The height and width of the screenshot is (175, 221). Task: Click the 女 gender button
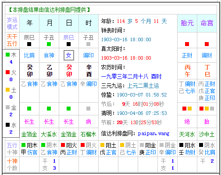pyautogui.click(x=69, y=55)
